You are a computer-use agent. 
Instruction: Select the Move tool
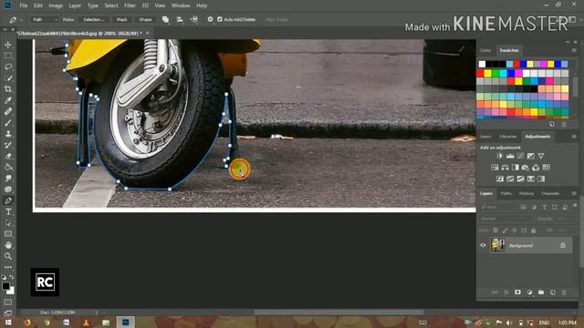click(8, 45)
